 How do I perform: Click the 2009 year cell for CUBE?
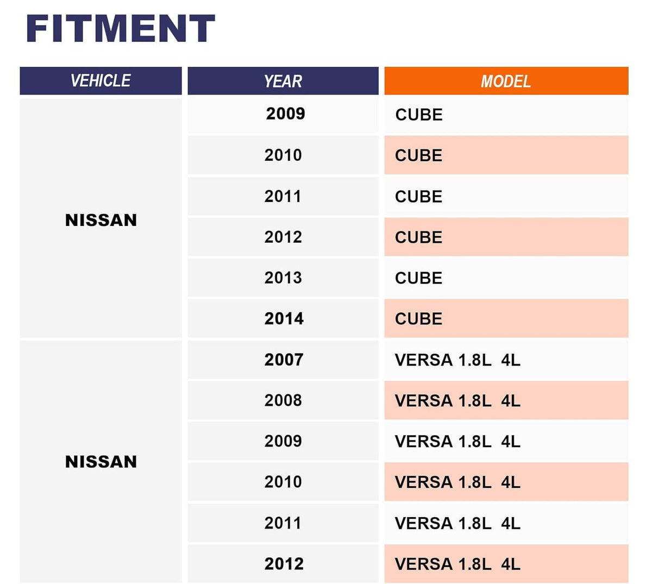coord(283,114)
